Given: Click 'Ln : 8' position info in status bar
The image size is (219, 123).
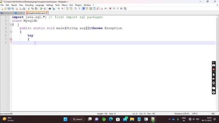Looking at the screenshot, I should pyautogui.click(x=135, y=114).
